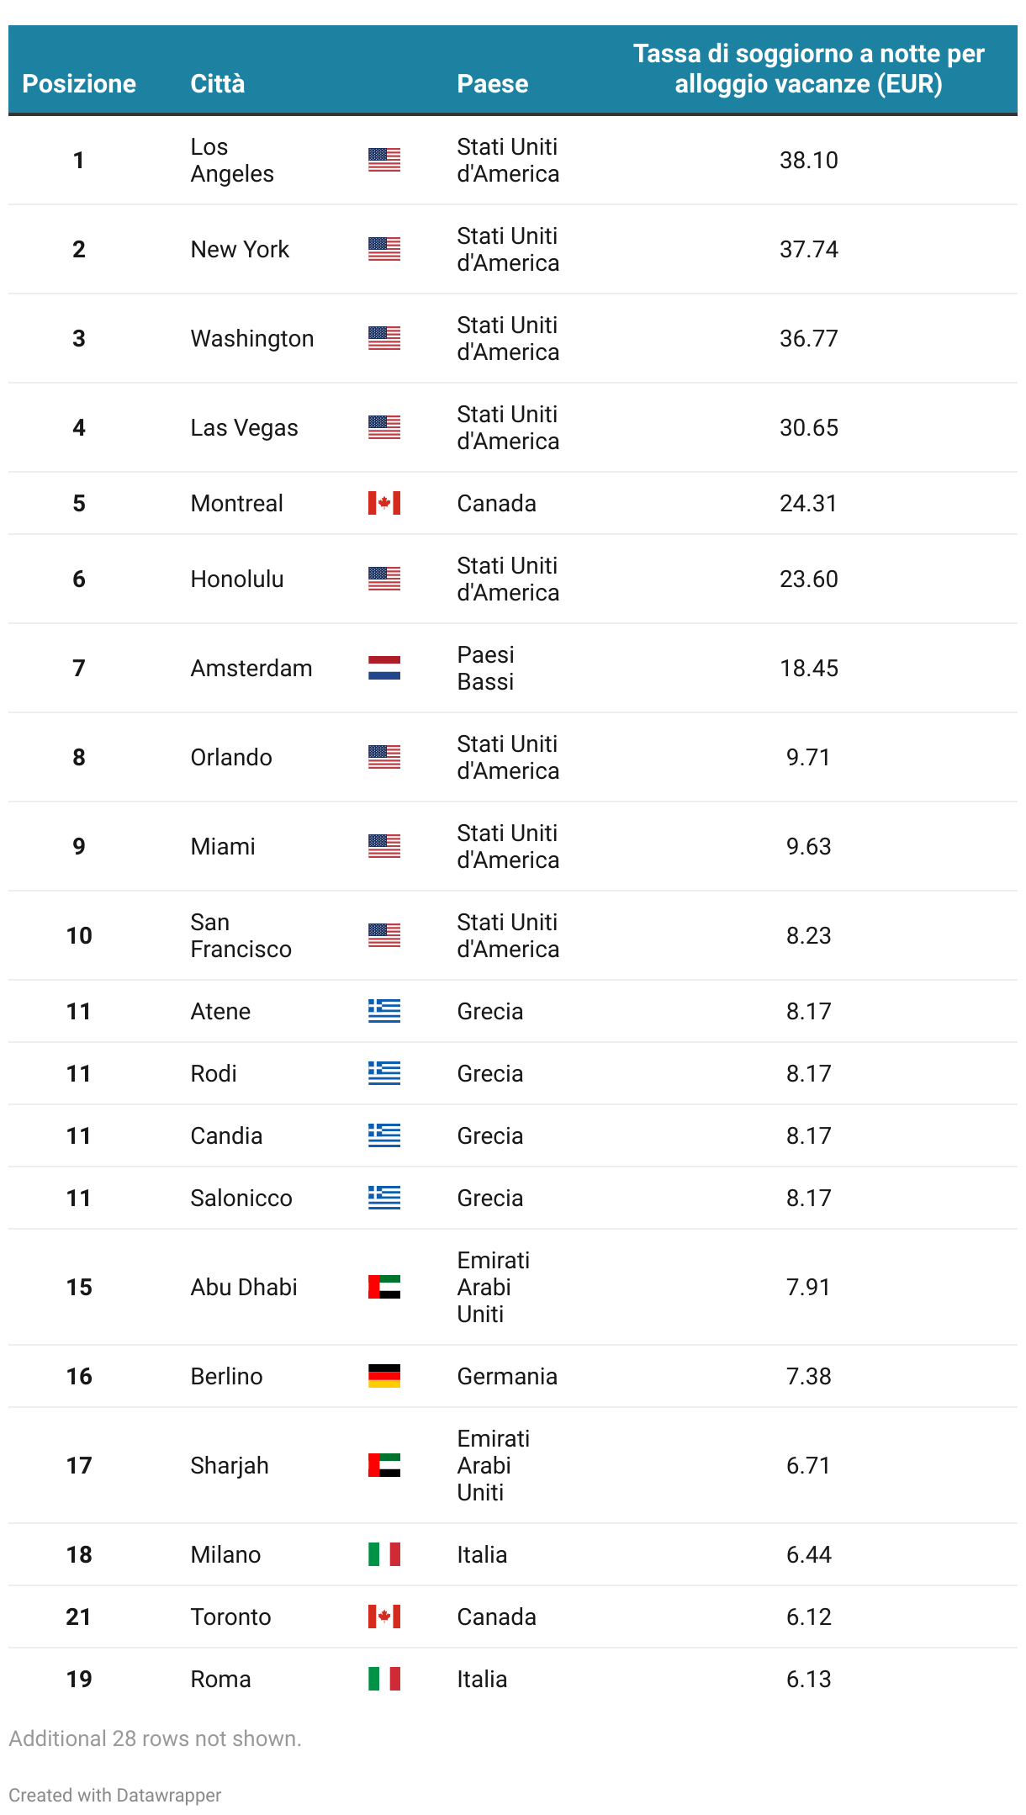The width and height of the screenshot is (1026, 1815).
Task: Click the Italian flag next to Roma
Action: click(384, 1679)
